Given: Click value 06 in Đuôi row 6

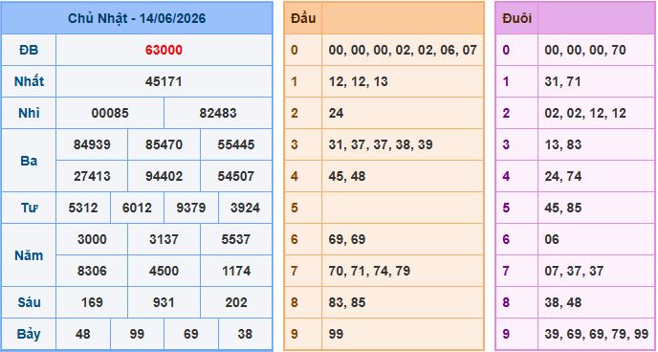Looking at the screenshot, I should pos(552,239).
